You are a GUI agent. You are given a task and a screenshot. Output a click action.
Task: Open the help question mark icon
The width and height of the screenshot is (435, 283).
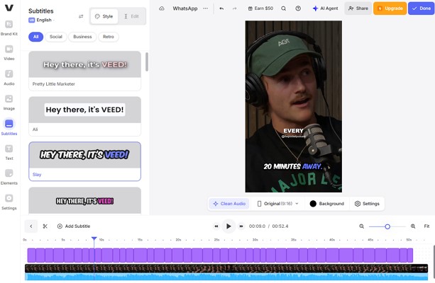coord(298,8)
